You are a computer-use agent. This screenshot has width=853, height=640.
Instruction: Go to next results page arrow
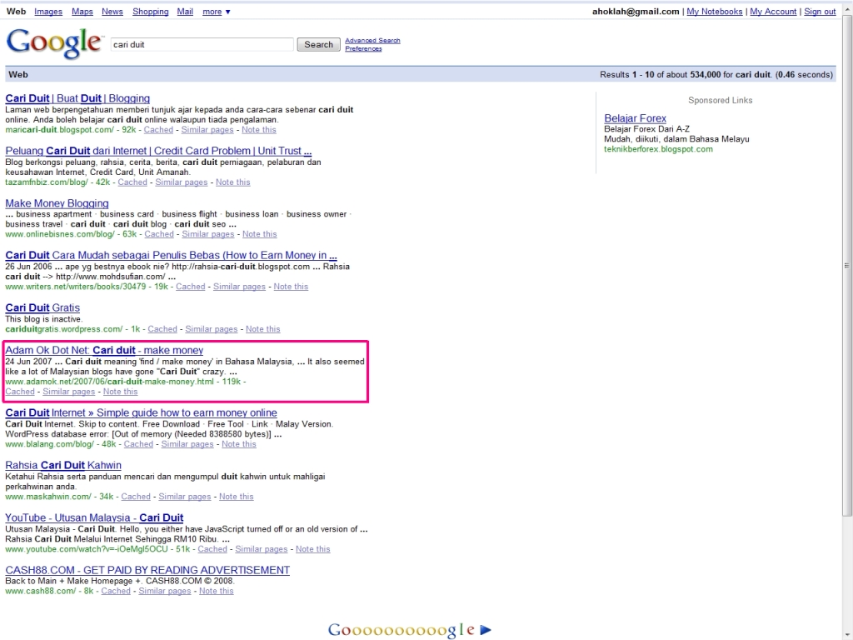tap(486, 630)
